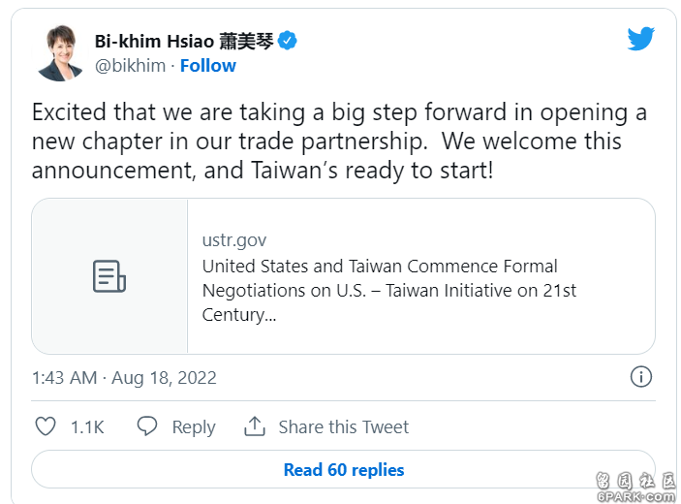Follow the @bikhim account

point(208,66)
